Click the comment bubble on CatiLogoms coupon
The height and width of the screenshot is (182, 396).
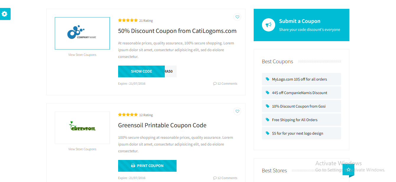[x=215, y=84]
